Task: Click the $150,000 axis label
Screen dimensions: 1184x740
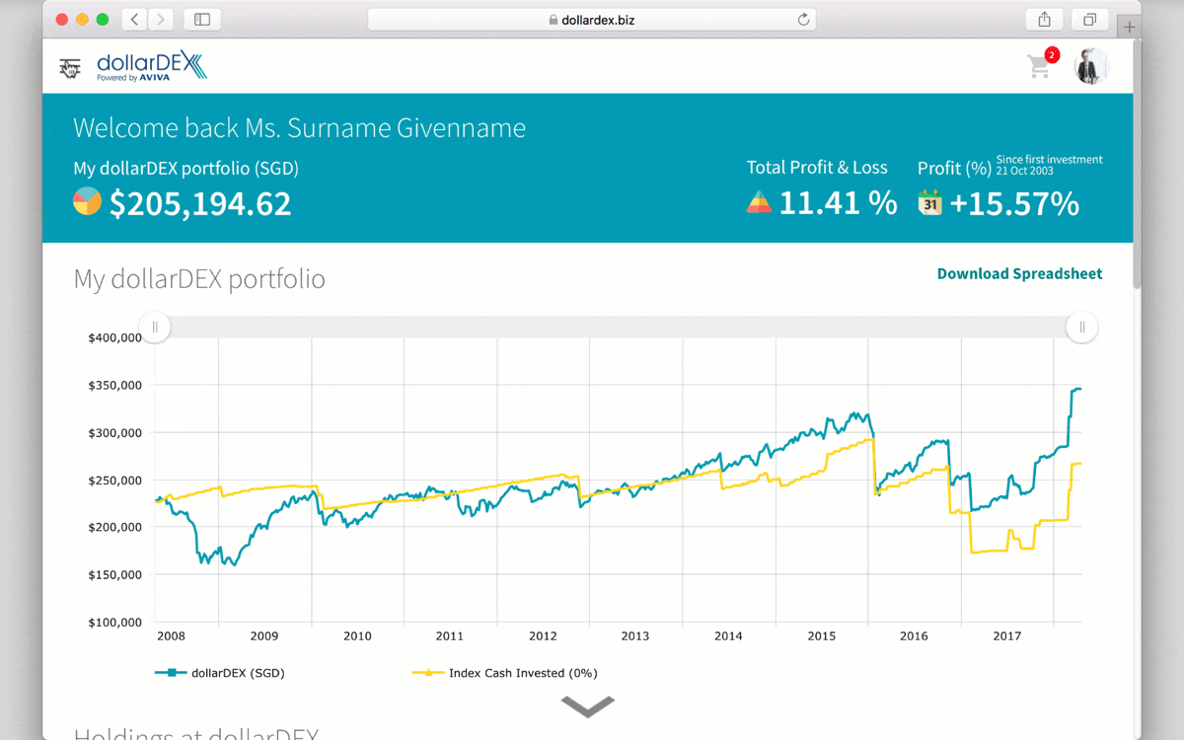Action: click(115, 574)
